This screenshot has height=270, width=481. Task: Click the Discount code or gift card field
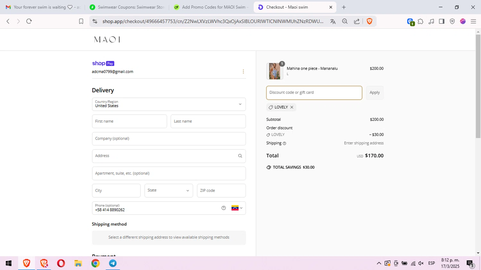(x=314, y=93)
